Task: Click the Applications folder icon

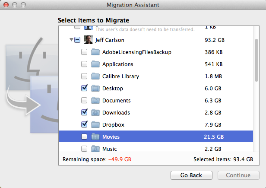Action: (95, 64)
